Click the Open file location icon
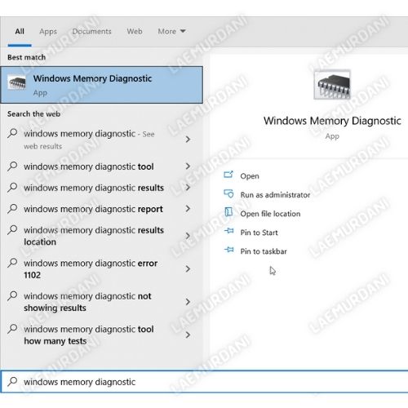Image resolution: width=408 pixels, height=408 pixels. click(x=228, y=212)
